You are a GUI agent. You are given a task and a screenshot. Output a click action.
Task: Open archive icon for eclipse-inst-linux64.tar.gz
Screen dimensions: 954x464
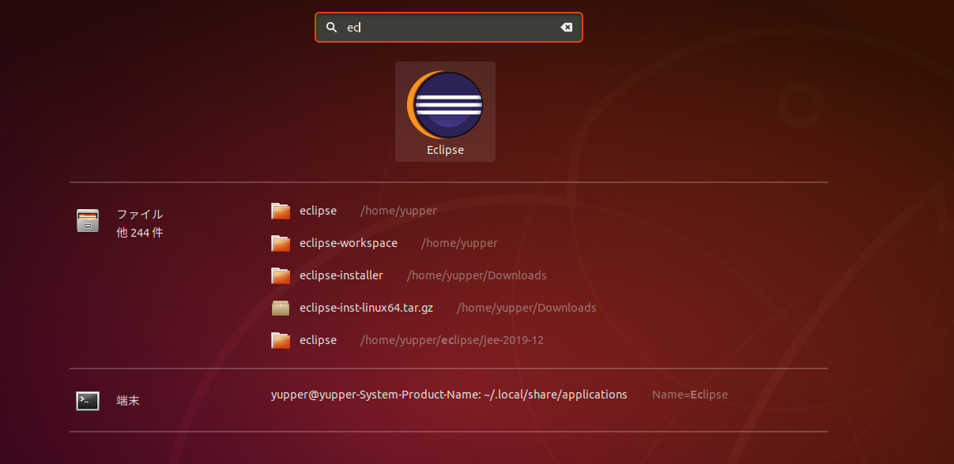(281, 308)
